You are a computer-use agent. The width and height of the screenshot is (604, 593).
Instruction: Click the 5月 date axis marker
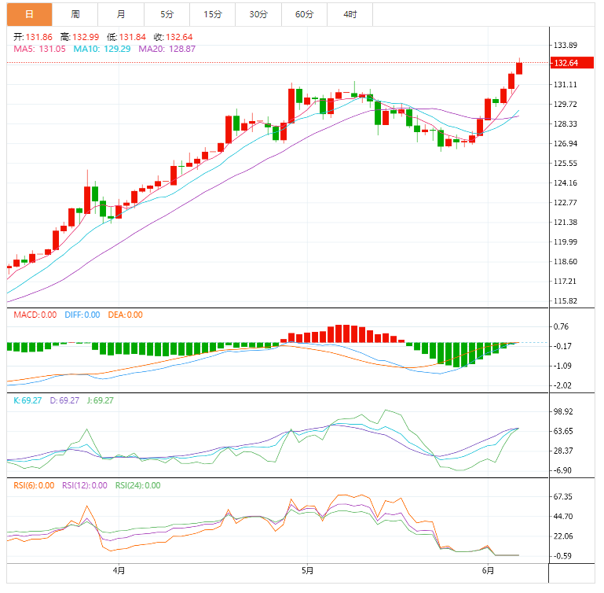pos(307,570)
